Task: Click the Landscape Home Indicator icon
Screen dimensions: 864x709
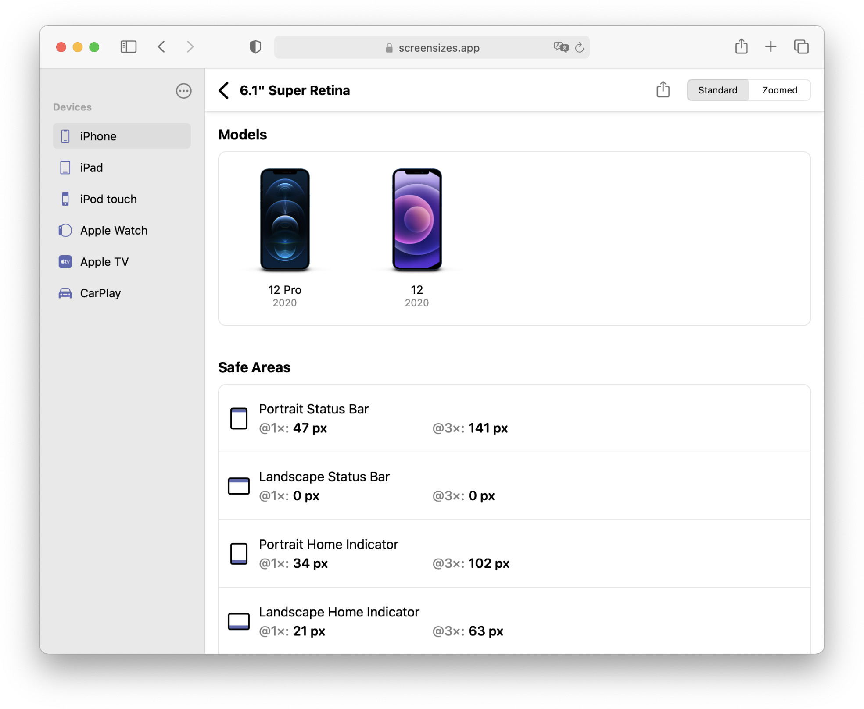Action: (239, 621)
